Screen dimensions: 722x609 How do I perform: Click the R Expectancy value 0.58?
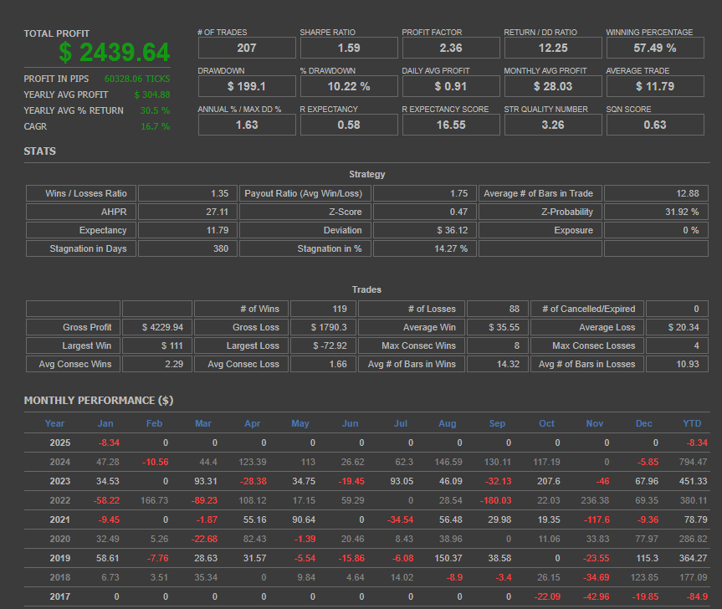click(x=349, y=125)
